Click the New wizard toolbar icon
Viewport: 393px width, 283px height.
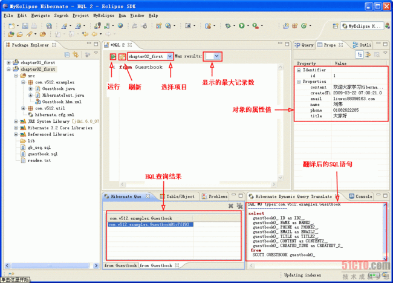click(11, 26)
